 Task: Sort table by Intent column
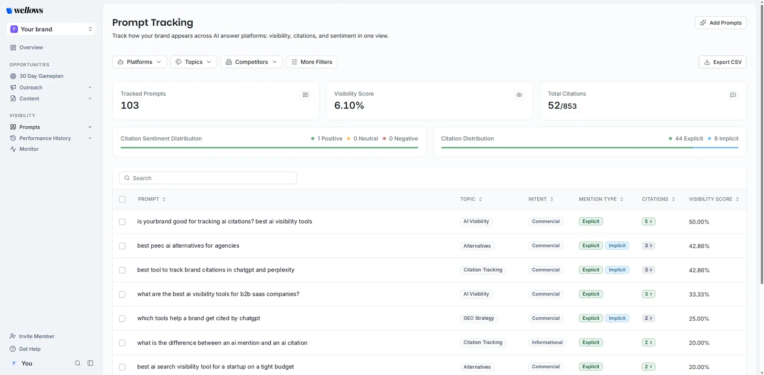click(x=552, y=199)
